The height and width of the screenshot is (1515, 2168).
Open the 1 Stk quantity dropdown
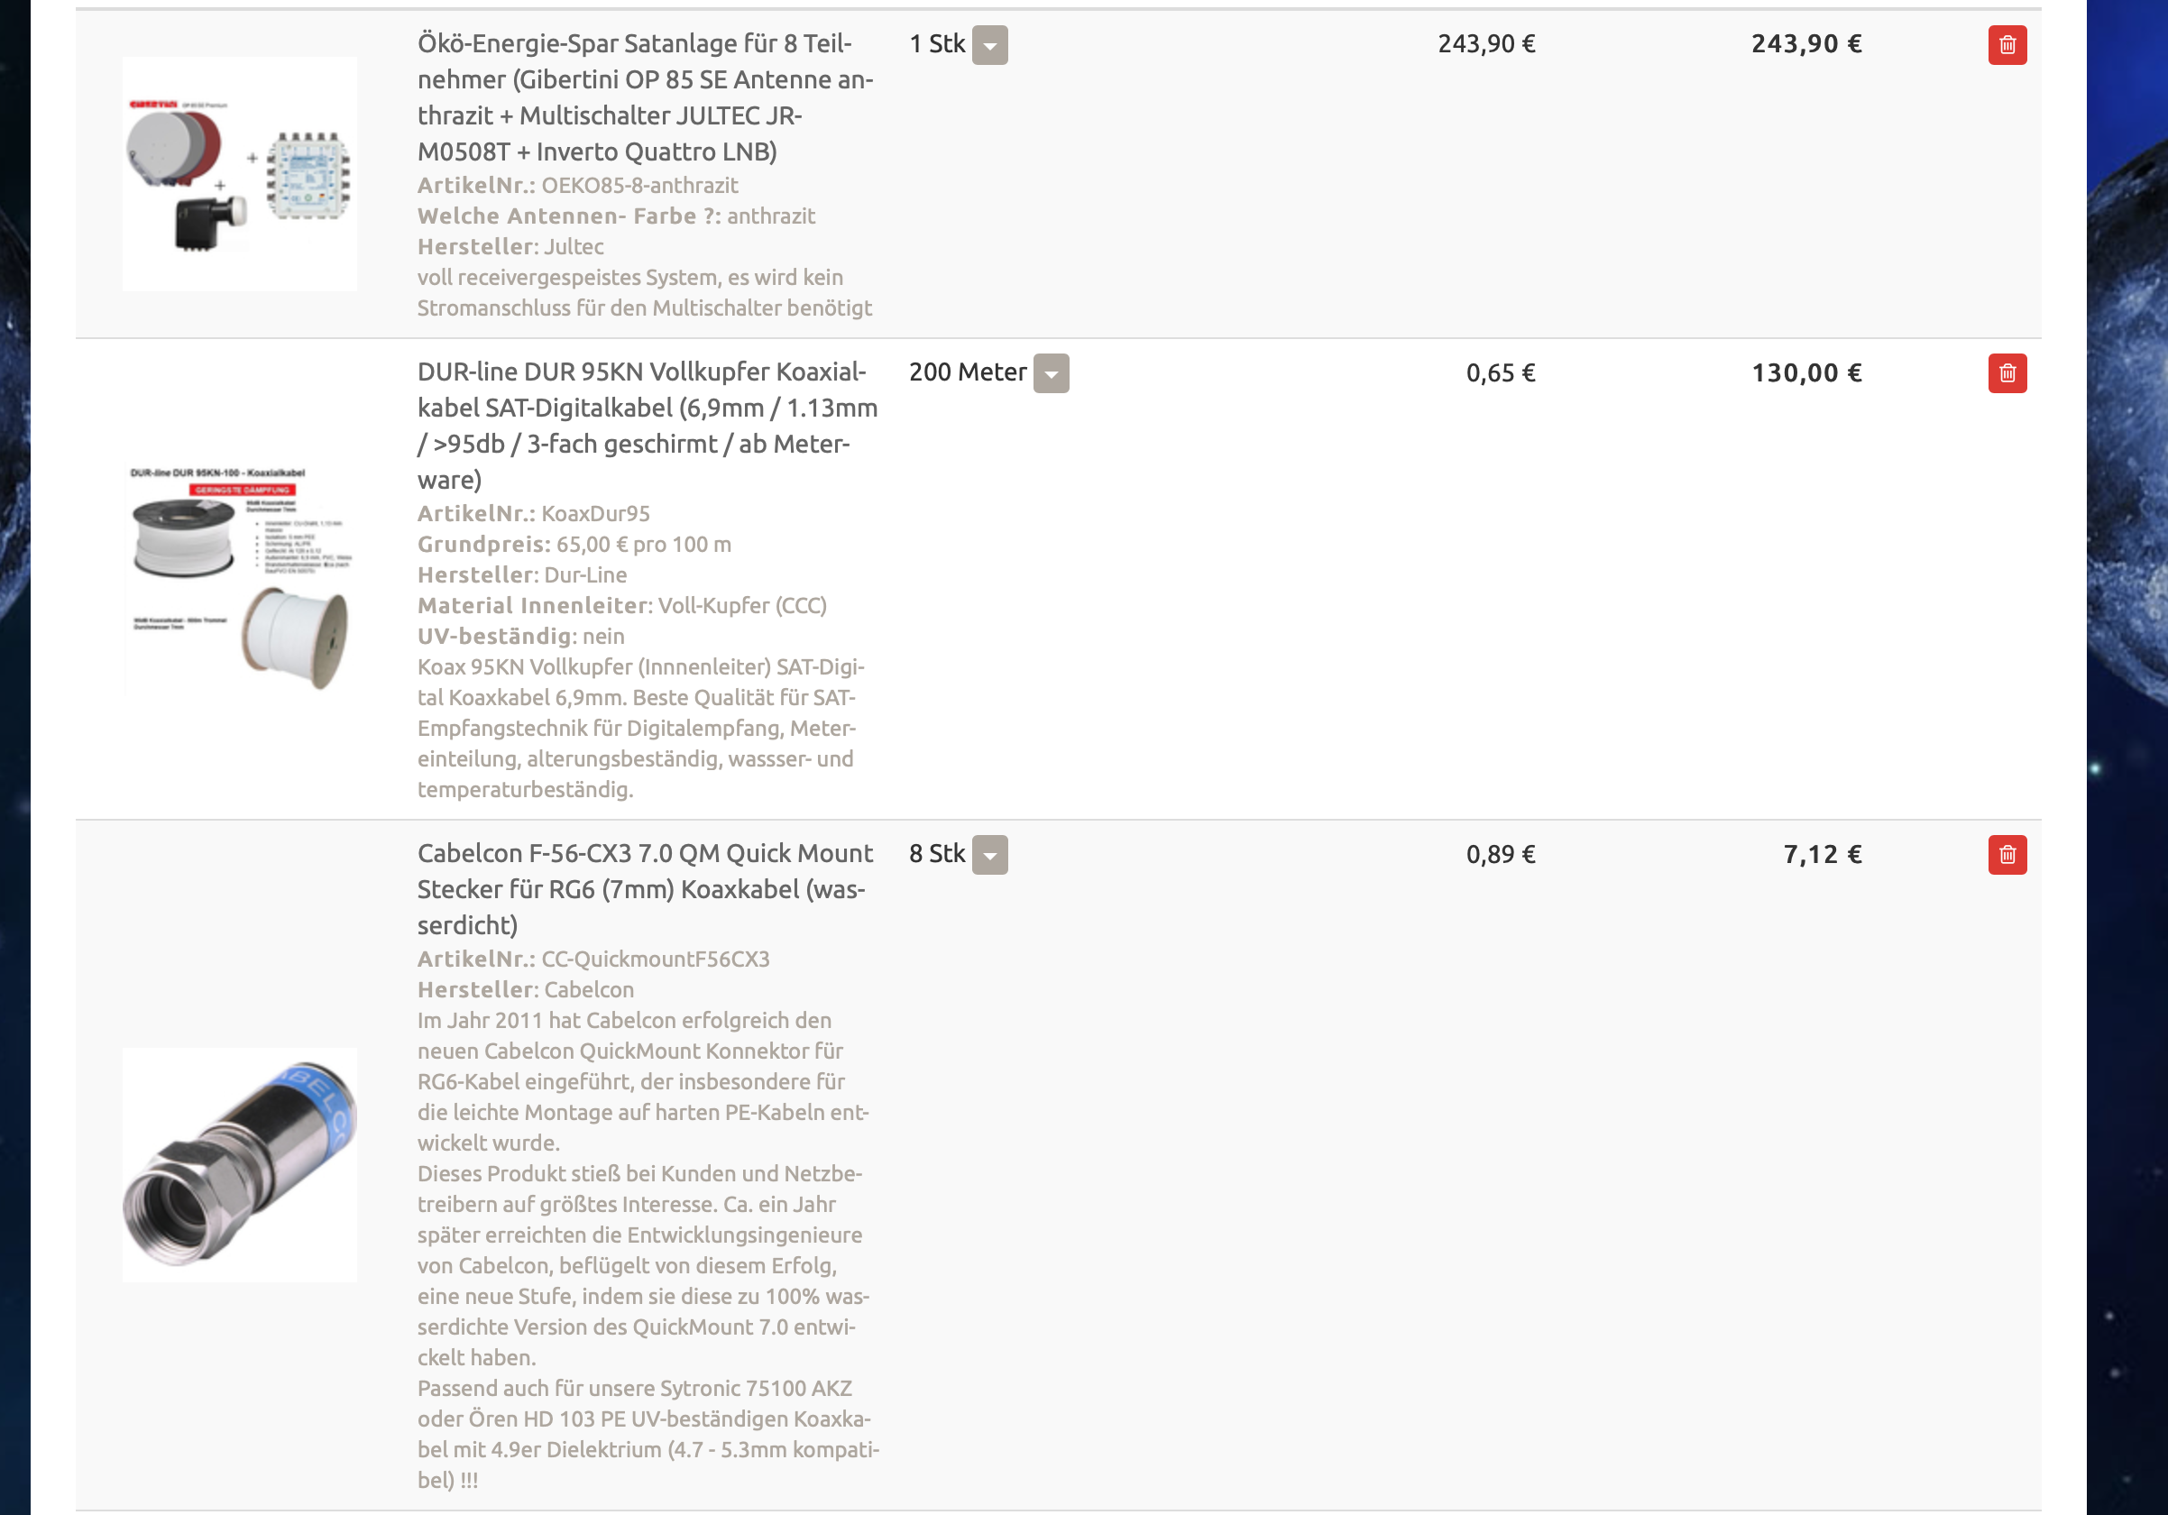(x=989, y=45)
